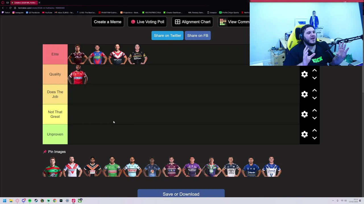Open a new browser tab

pos(40,3)
